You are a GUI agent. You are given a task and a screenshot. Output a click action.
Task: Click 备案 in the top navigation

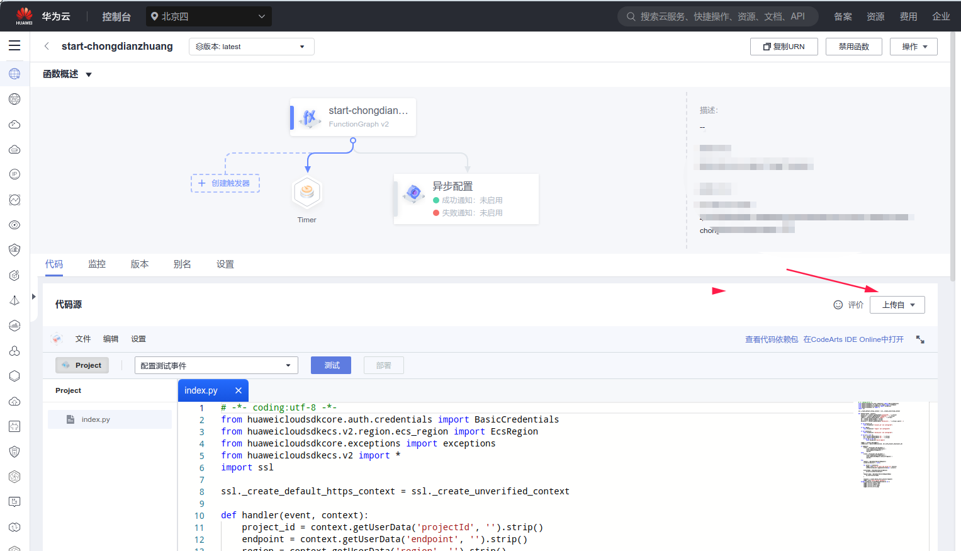click(x=843, y=16)
